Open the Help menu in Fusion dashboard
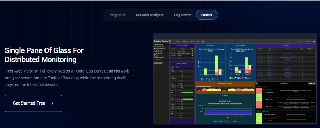This screenshot has width=320, height=128. [x=198, y=41]
